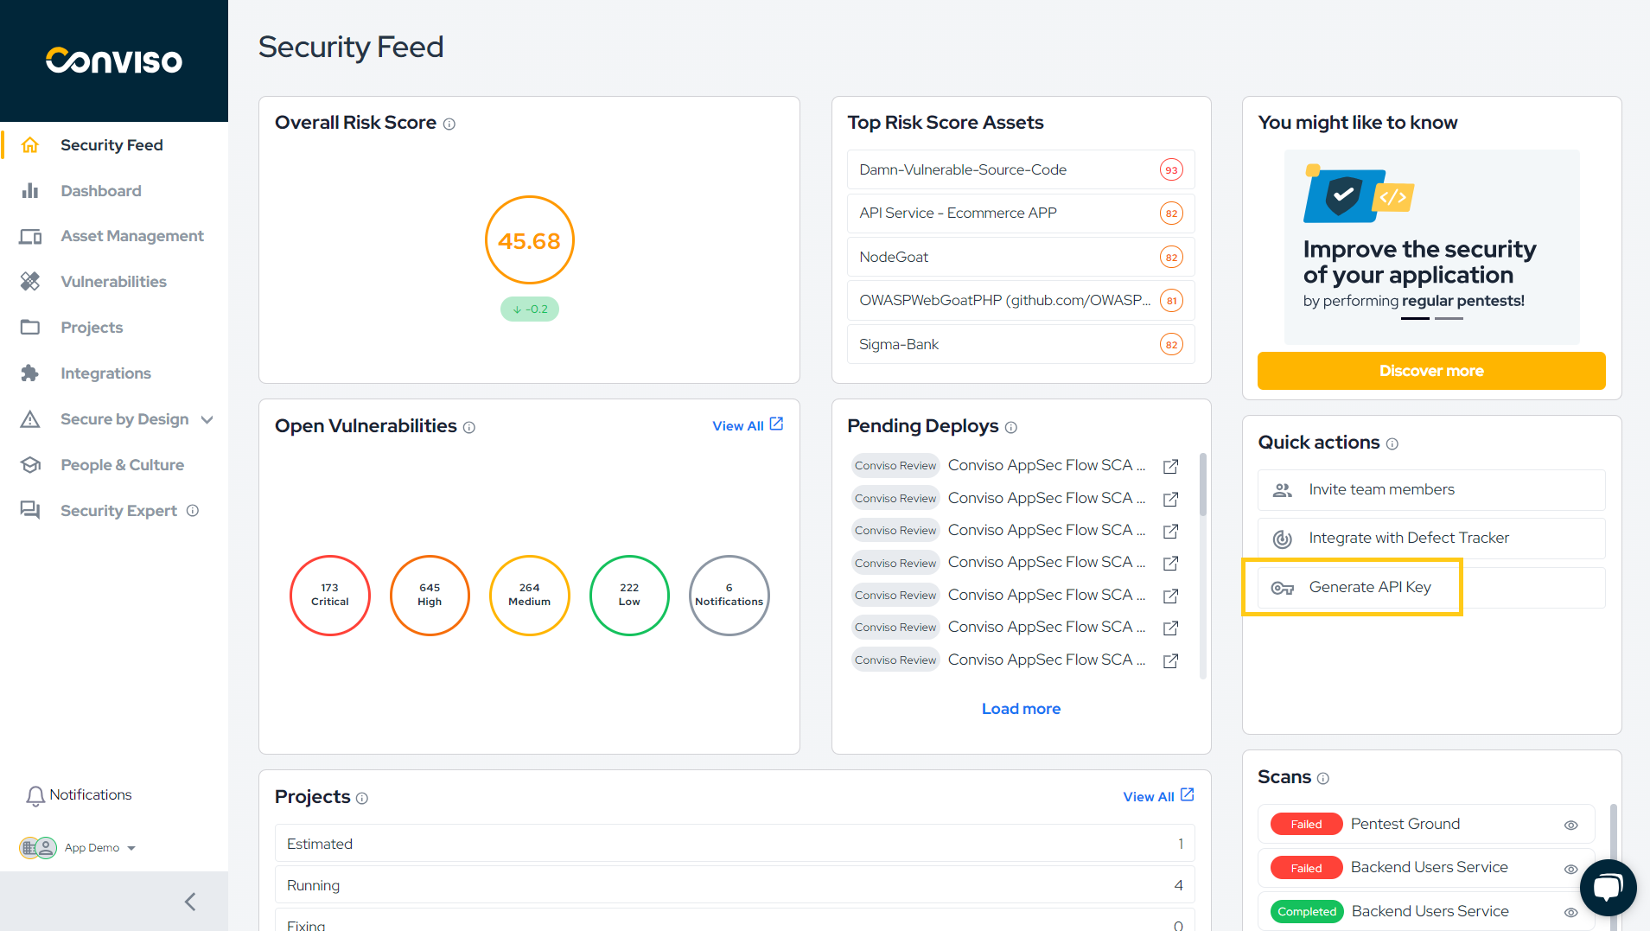Click the Asset Management devices icon
The width and height of the screenshot is (1650, 931).
pyautogui.click(x=30, y=236)
